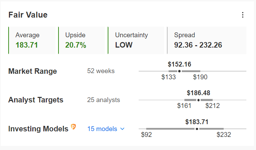Click the Analyst Targets dot marker
Screen dimensions: 256x150
coord(199,100)
